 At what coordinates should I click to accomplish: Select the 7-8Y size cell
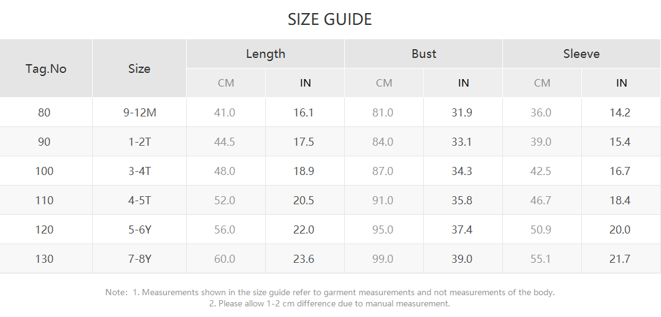(139, 259)
